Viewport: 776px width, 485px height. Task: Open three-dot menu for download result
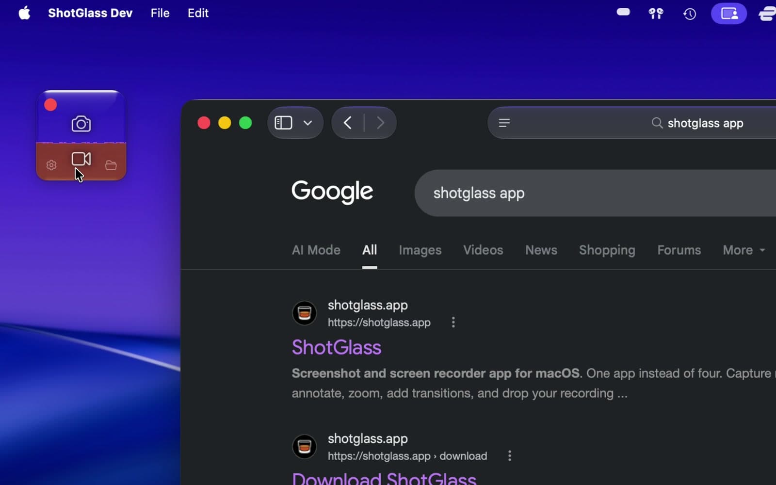coord(510,455)
